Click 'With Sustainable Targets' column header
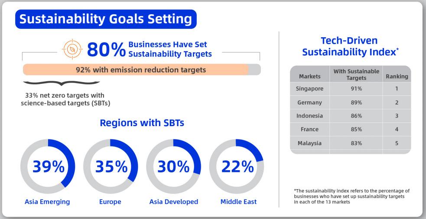Viewport: 426px width, 219px height. 356,74
